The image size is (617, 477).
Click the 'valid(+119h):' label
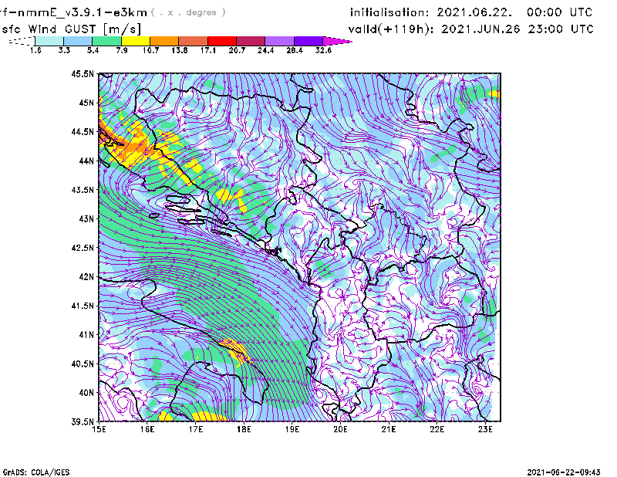tap(393, 29)
